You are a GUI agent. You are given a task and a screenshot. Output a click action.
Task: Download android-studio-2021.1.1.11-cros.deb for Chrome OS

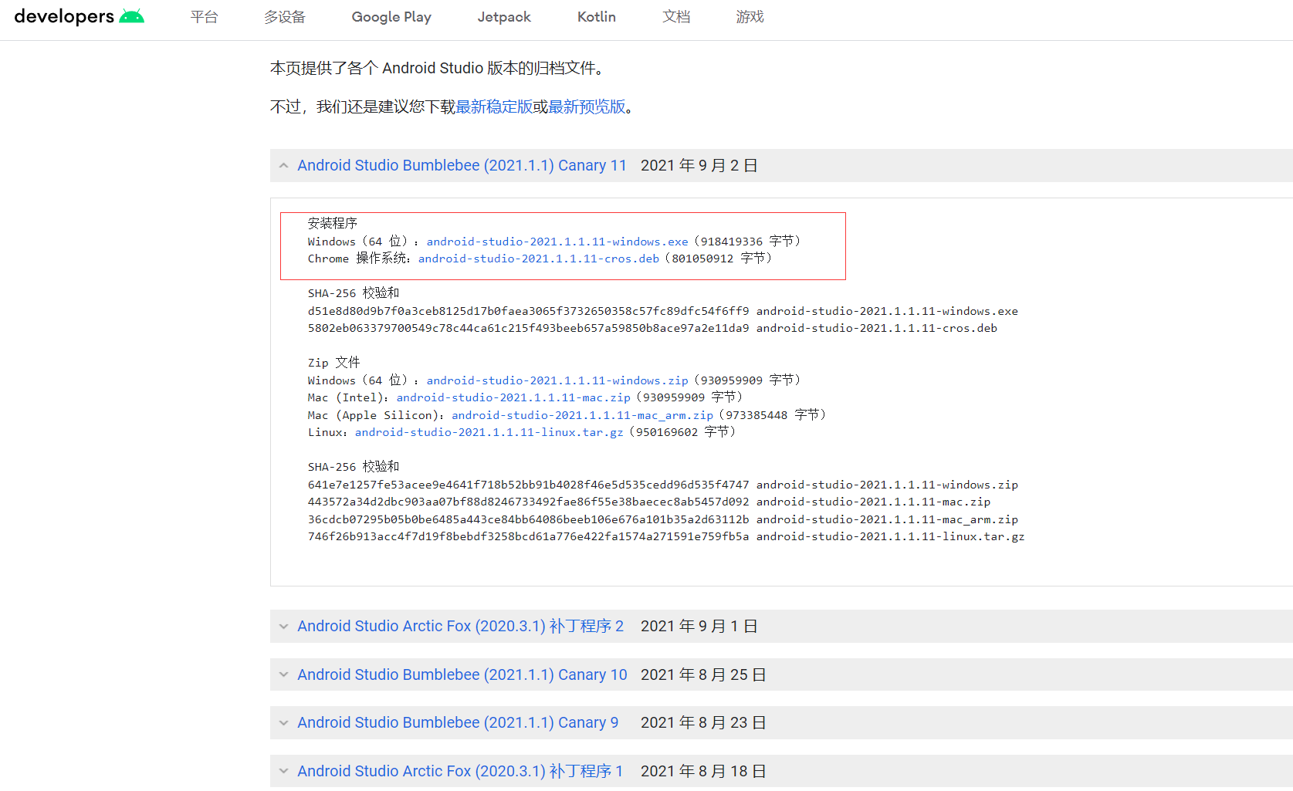[539, 259]
